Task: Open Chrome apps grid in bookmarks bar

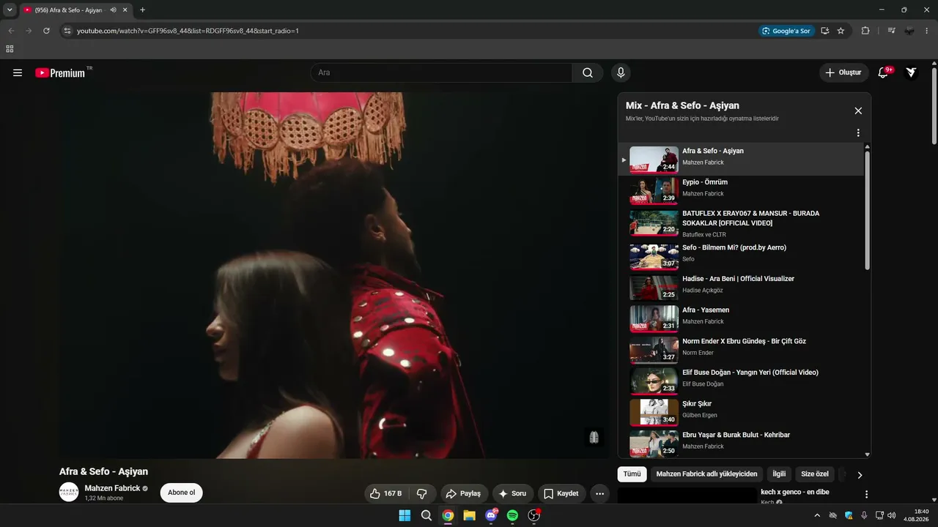Action: (10, 49)
